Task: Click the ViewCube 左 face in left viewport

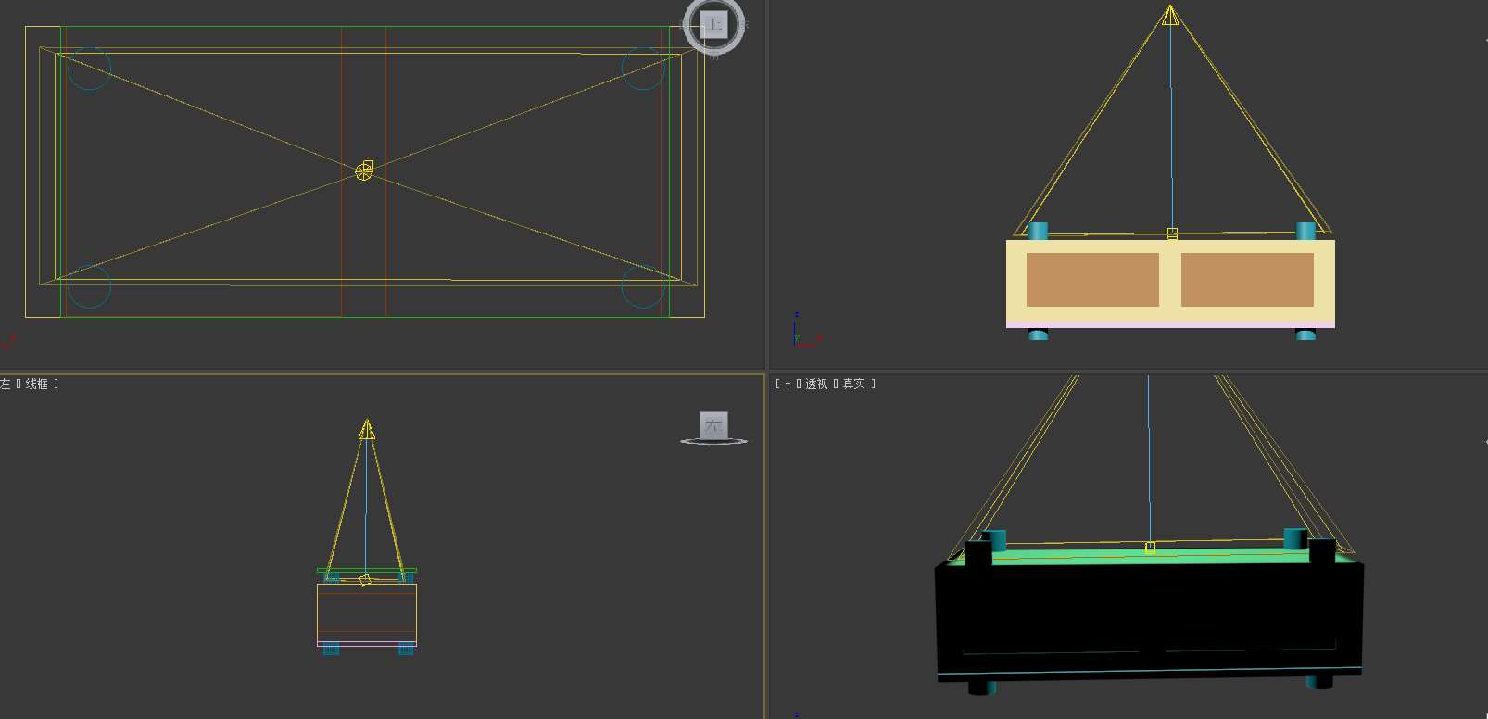Action: click(713, 425)
